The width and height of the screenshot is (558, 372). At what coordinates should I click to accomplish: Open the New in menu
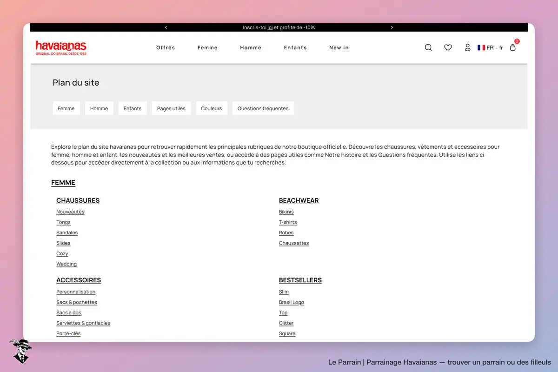click(x=339, y=47)
